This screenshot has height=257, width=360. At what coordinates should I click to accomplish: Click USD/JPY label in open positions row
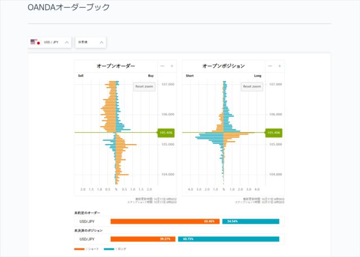tap(87, 239)
